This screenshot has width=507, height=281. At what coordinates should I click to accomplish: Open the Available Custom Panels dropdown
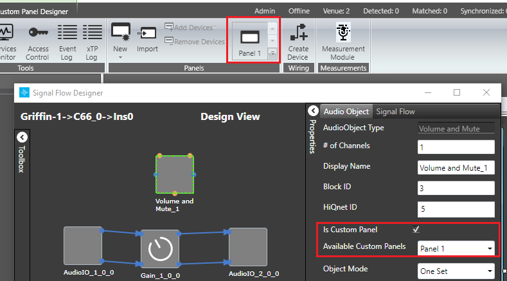pyautogui.click(x=456, y=248)
